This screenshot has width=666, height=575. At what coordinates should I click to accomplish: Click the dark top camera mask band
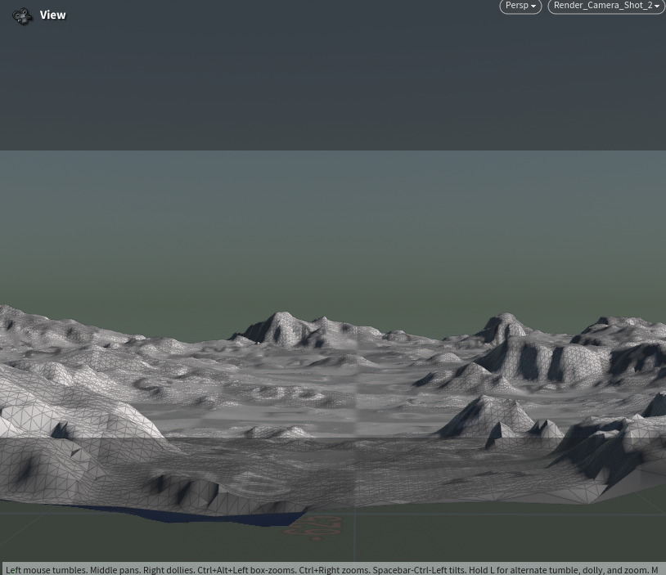coord(327,82)
